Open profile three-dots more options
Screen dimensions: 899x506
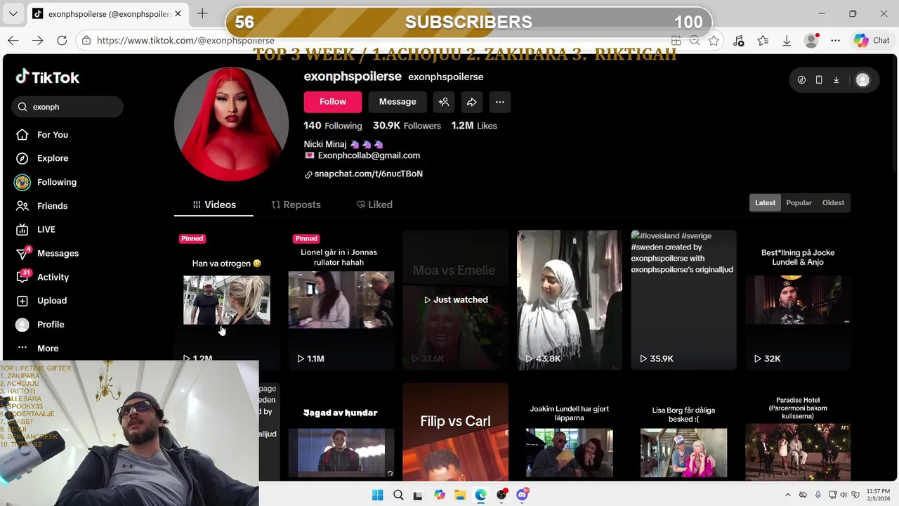click(500, 102)
